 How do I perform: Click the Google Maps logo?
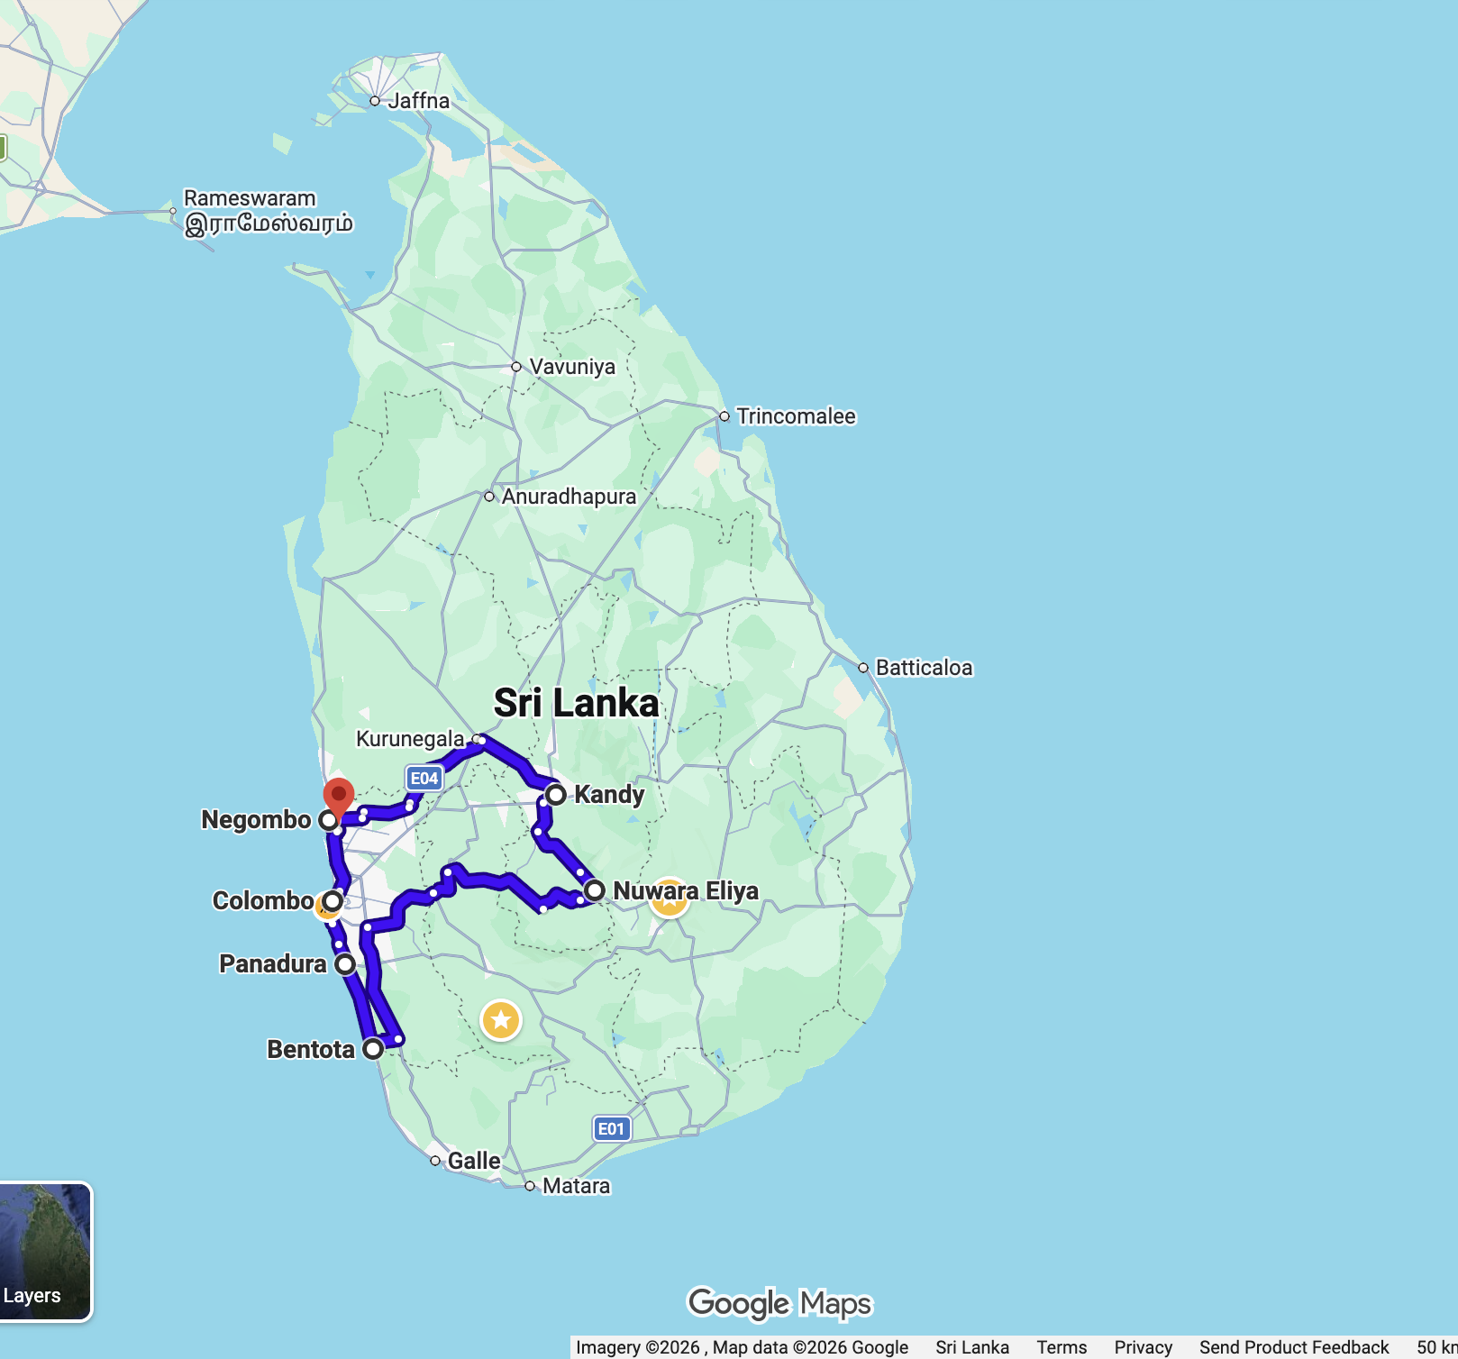[x=780, y=1303]
